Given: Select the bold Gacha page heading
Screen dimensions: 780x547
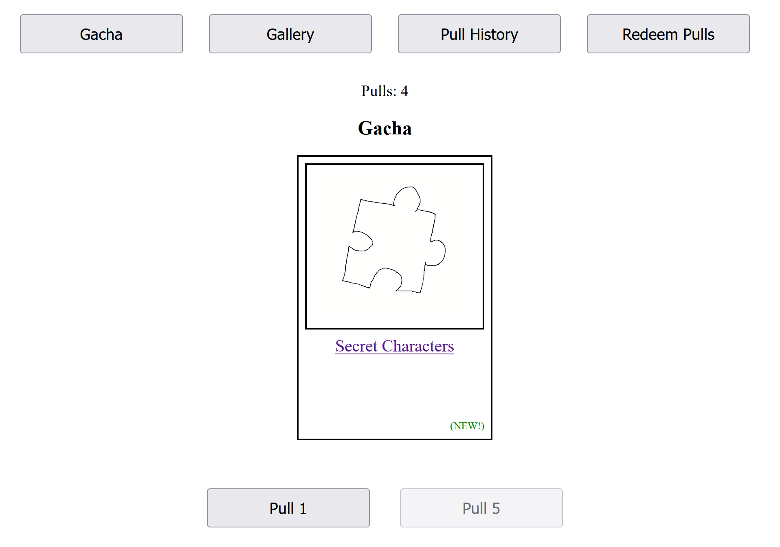Looking at the screenshot, I should (x=385, y=128).
